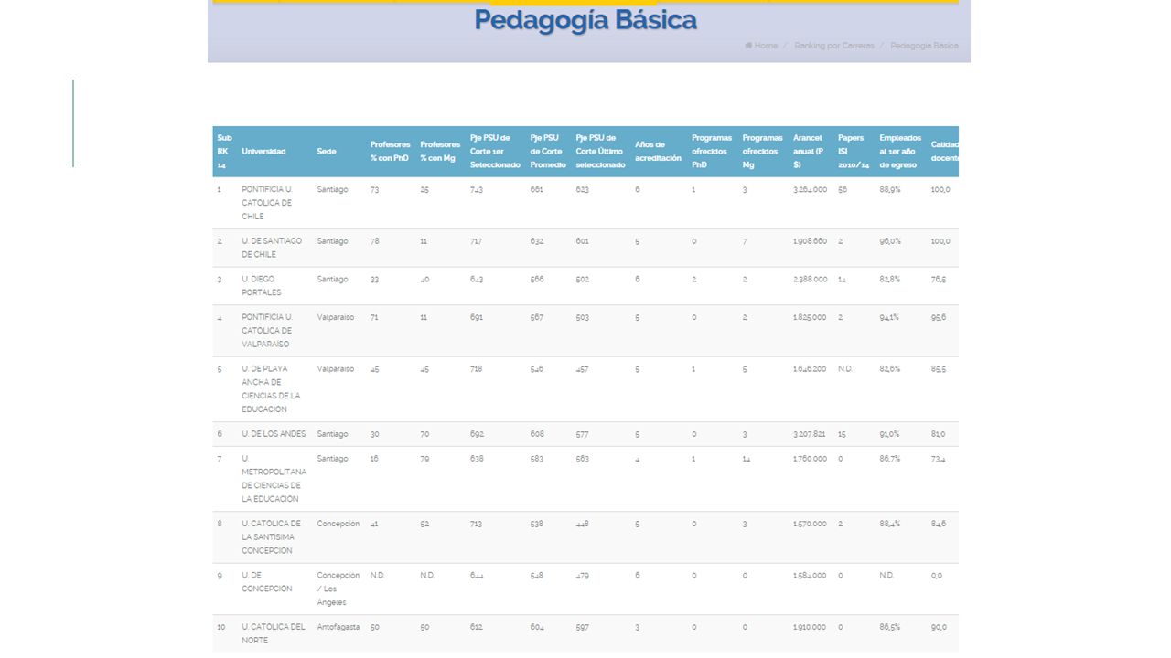Click the Arancel anual column header

click(808, 151)
